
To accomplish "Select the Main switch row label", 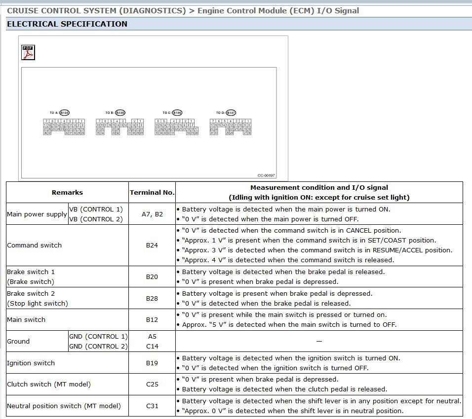I will coord(26,319).
